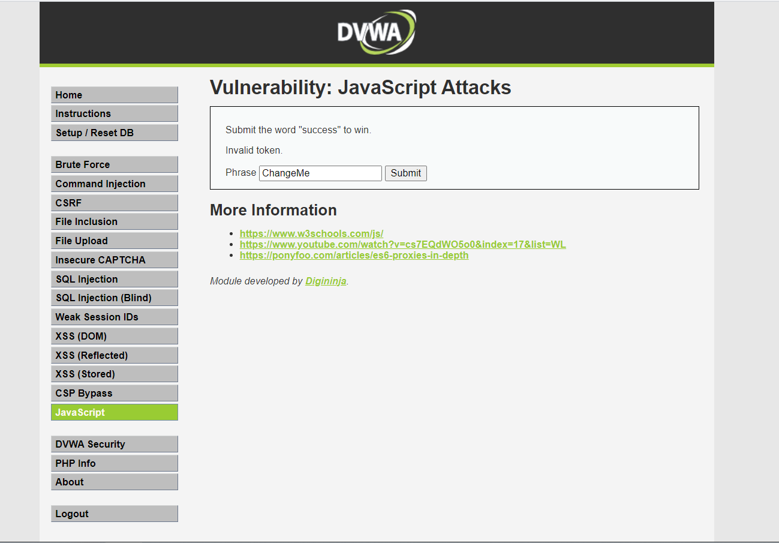Image resolution: width=779 pixels, height=543 pixels.
Task: Open Setup / Reset DB page
Action: (114, 133)
